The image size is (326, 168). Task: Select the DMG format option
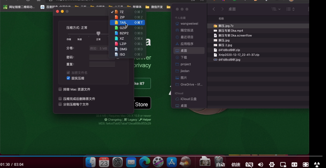click(x=127, y=49)
